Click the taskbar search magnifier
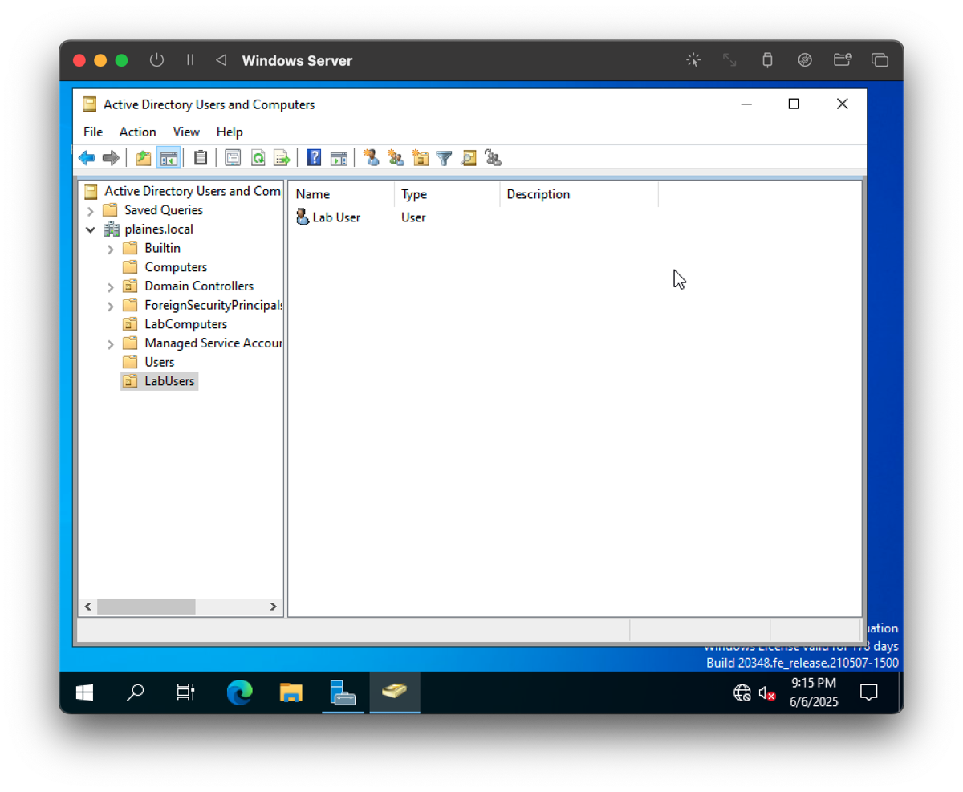 click(x=136, y=692)
